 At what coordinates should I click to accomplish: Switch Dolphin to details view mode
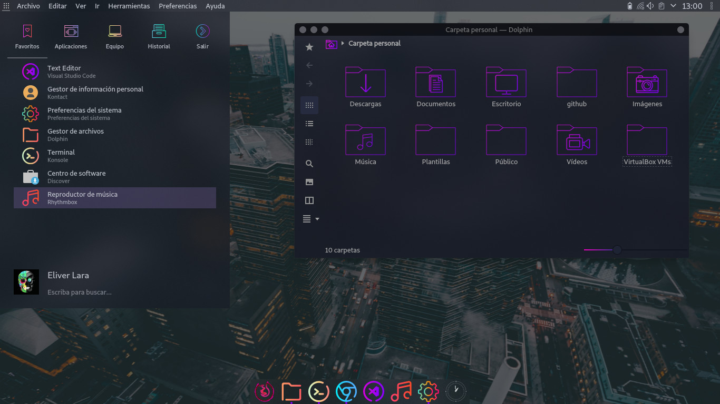[x=309, y=142]
